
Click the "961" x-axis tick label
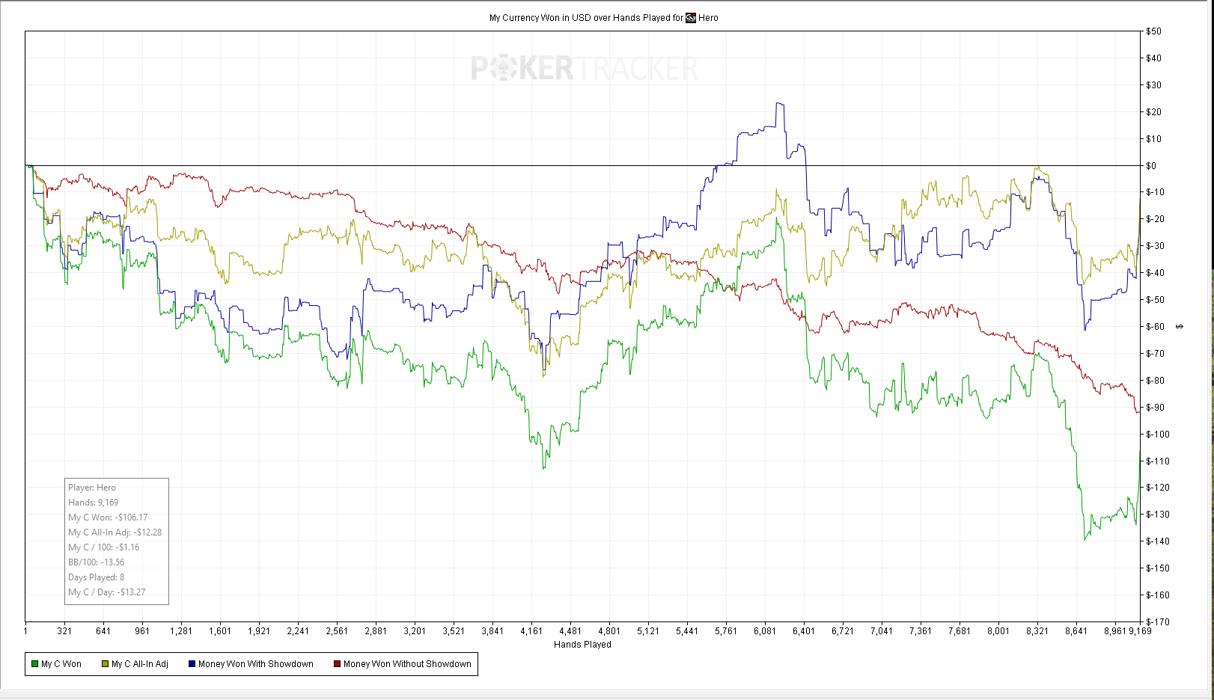click(142, 631)
